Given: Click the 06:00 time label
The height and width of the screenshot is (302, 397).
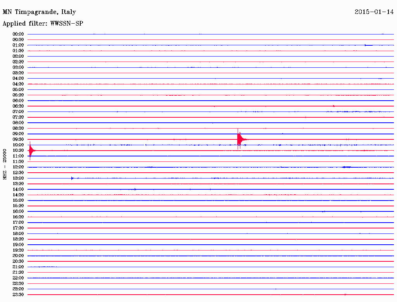Looking at the screenshot, I should pyautogui.click(x=18, y=101).
